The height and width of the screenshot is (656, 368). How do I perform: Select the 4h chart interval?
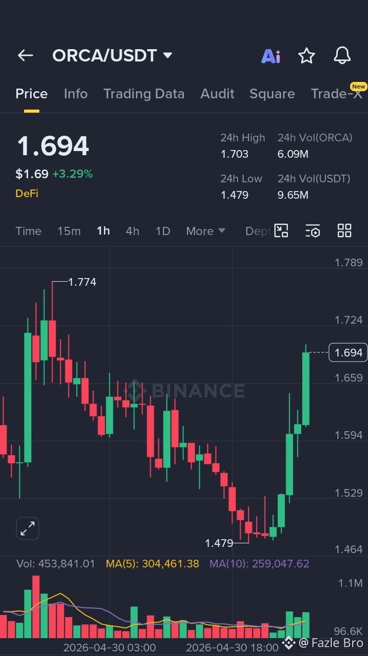(x=132, y=231)
